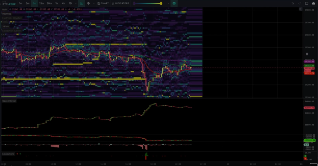Open the dropdown next to drawing tools icon
318x166 pixels.
click(x=94, y=3)
